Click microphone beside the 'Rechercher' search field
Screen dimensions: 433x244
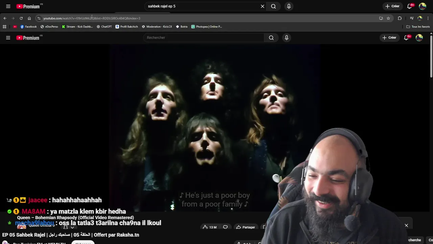(x=287, y=38)
